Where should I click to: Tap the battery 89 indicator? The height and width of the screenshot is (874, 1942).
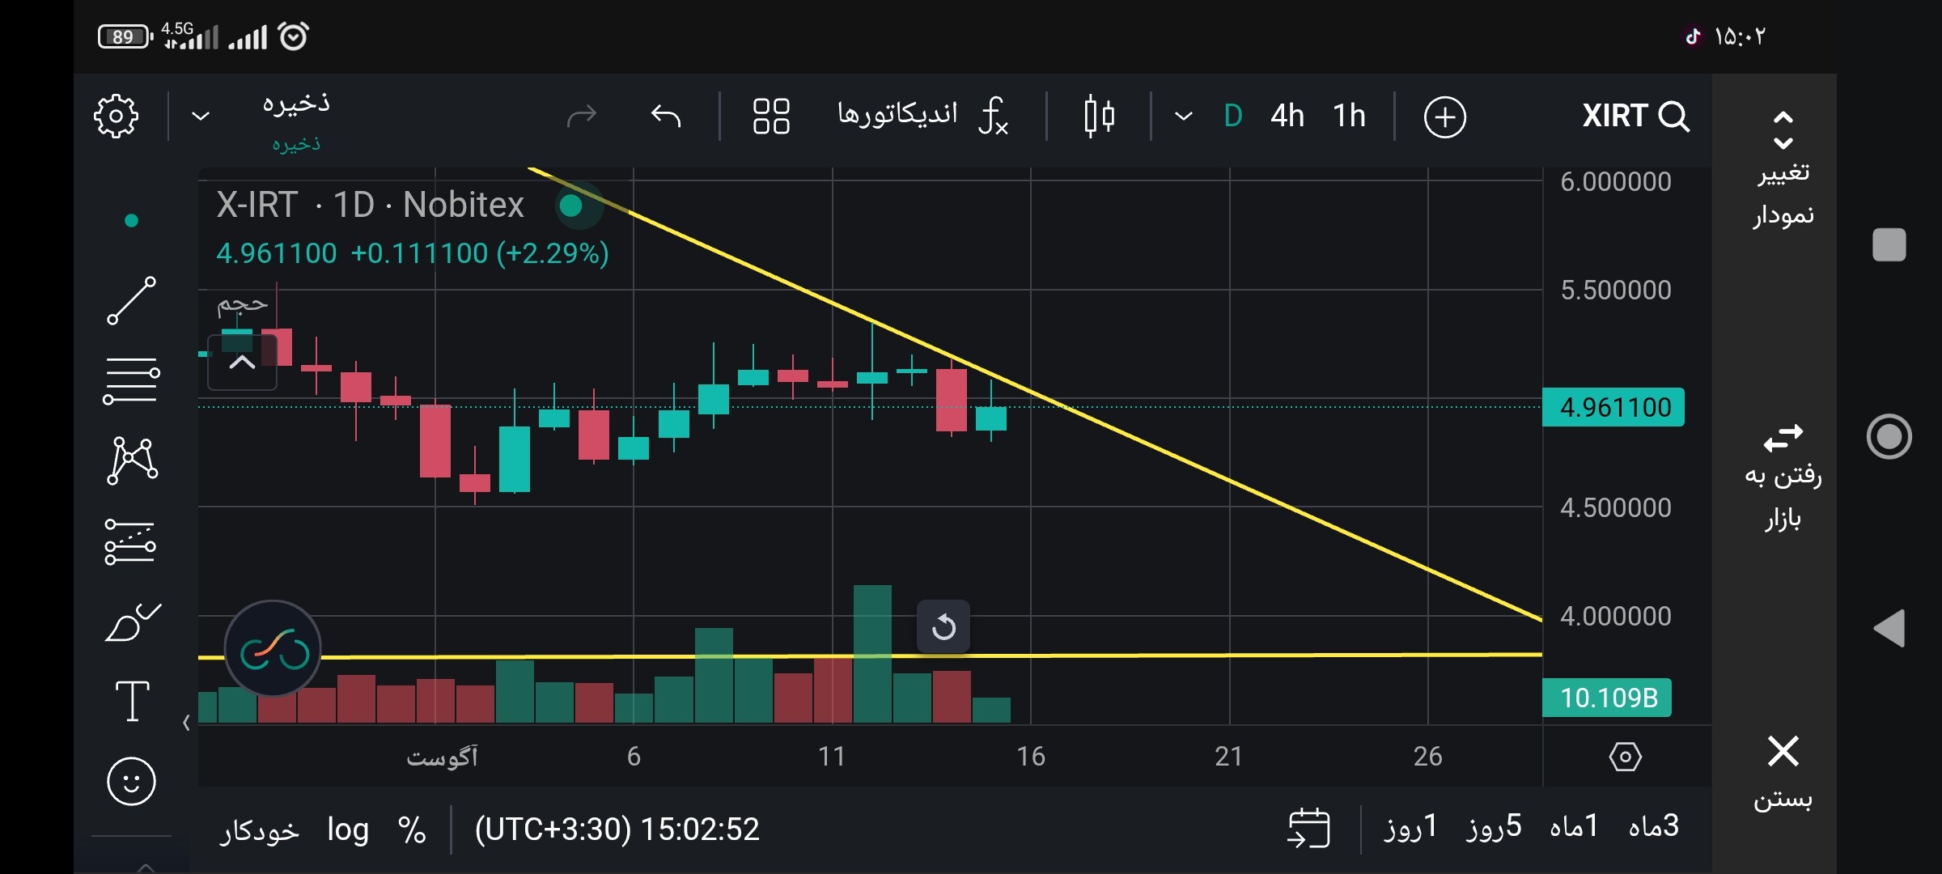pos(125,36)
